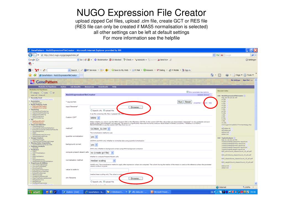Click the Favorites Center star icon

30,75
